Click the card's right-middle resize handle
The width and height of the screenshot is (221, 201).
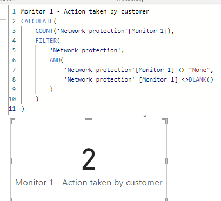coord(166,161)
